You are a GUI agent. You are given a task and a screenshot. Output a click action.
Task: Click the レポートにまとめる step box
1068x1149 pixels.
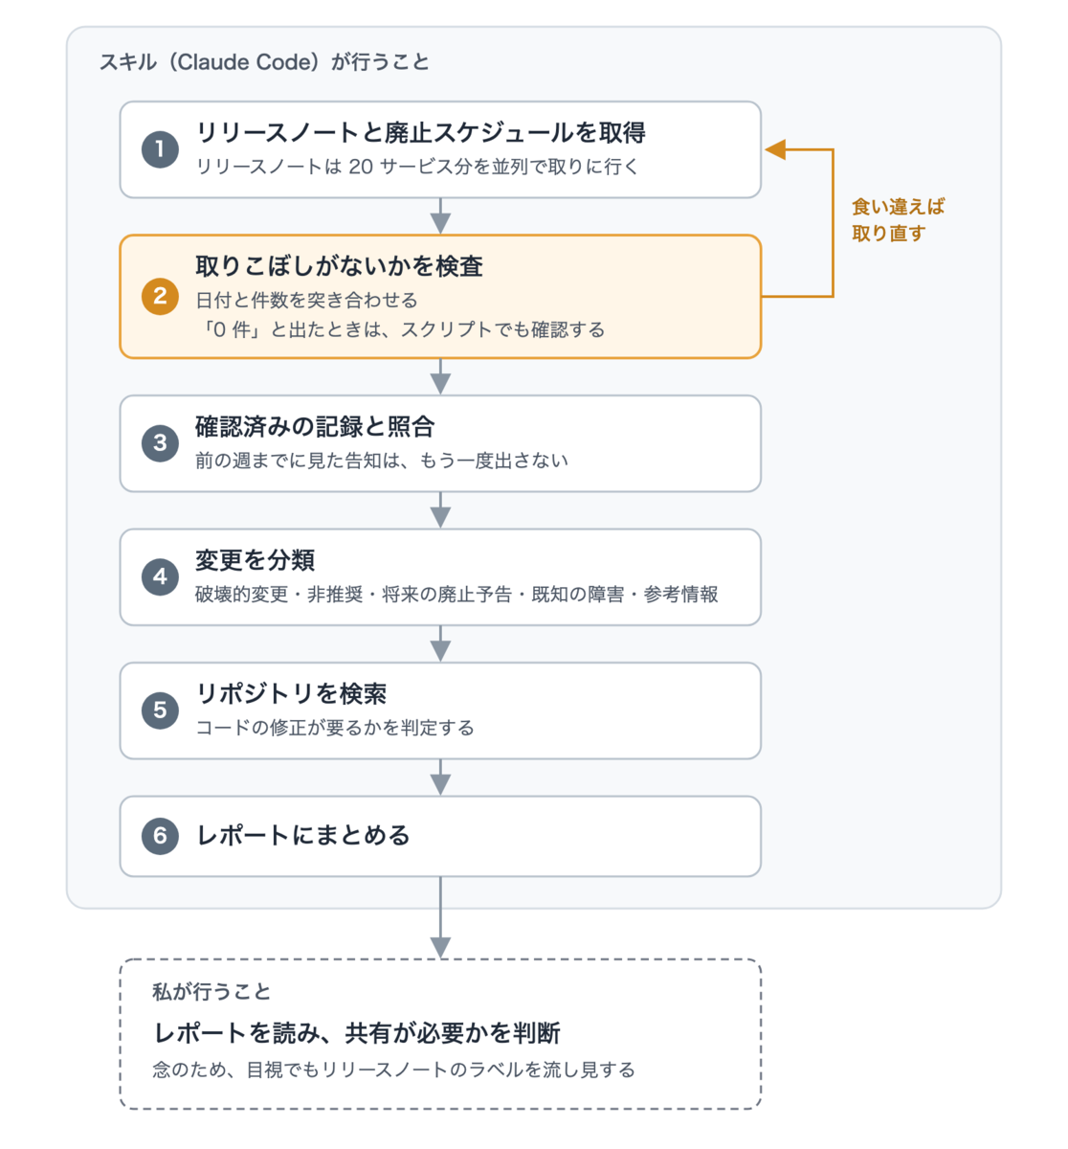(x=440, y=836)
